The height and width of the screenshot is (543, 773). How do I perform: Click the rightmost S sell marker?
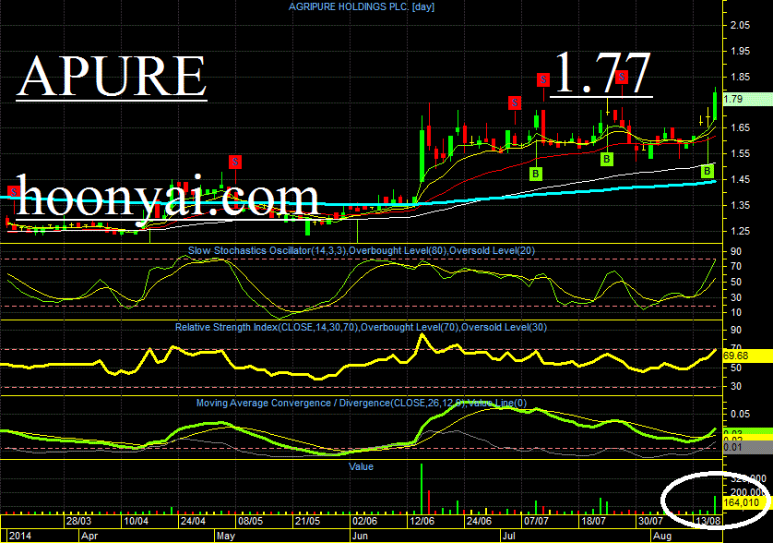pos(622,77)
